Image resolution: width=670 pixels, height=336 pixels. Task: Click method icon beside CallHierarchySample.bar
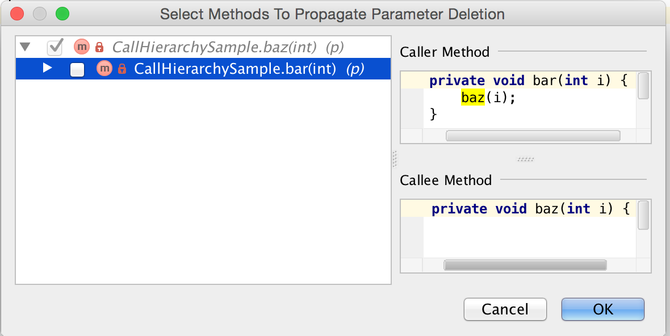pos(104,69)
